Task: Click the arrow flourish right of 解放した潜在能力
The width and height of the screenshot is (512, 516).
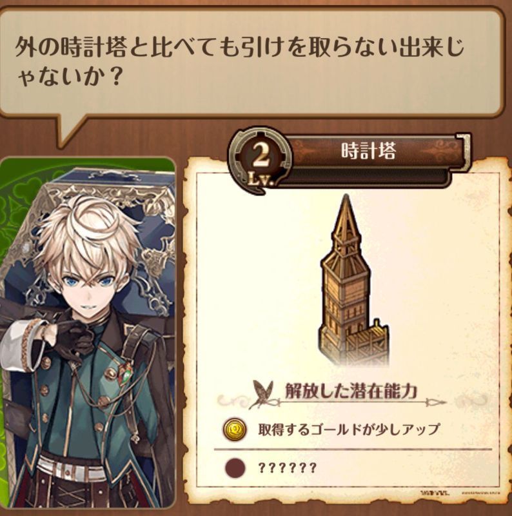Action: point(435,402)
